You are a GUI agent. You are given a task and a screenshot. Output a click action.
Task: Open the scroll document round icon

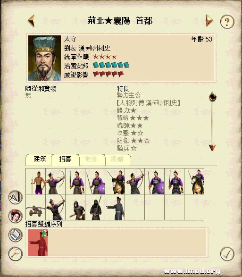point(16,235)
